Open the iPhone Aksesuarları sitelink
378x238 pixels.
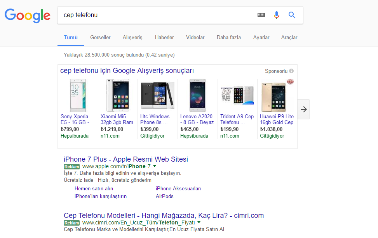[178, 189]
